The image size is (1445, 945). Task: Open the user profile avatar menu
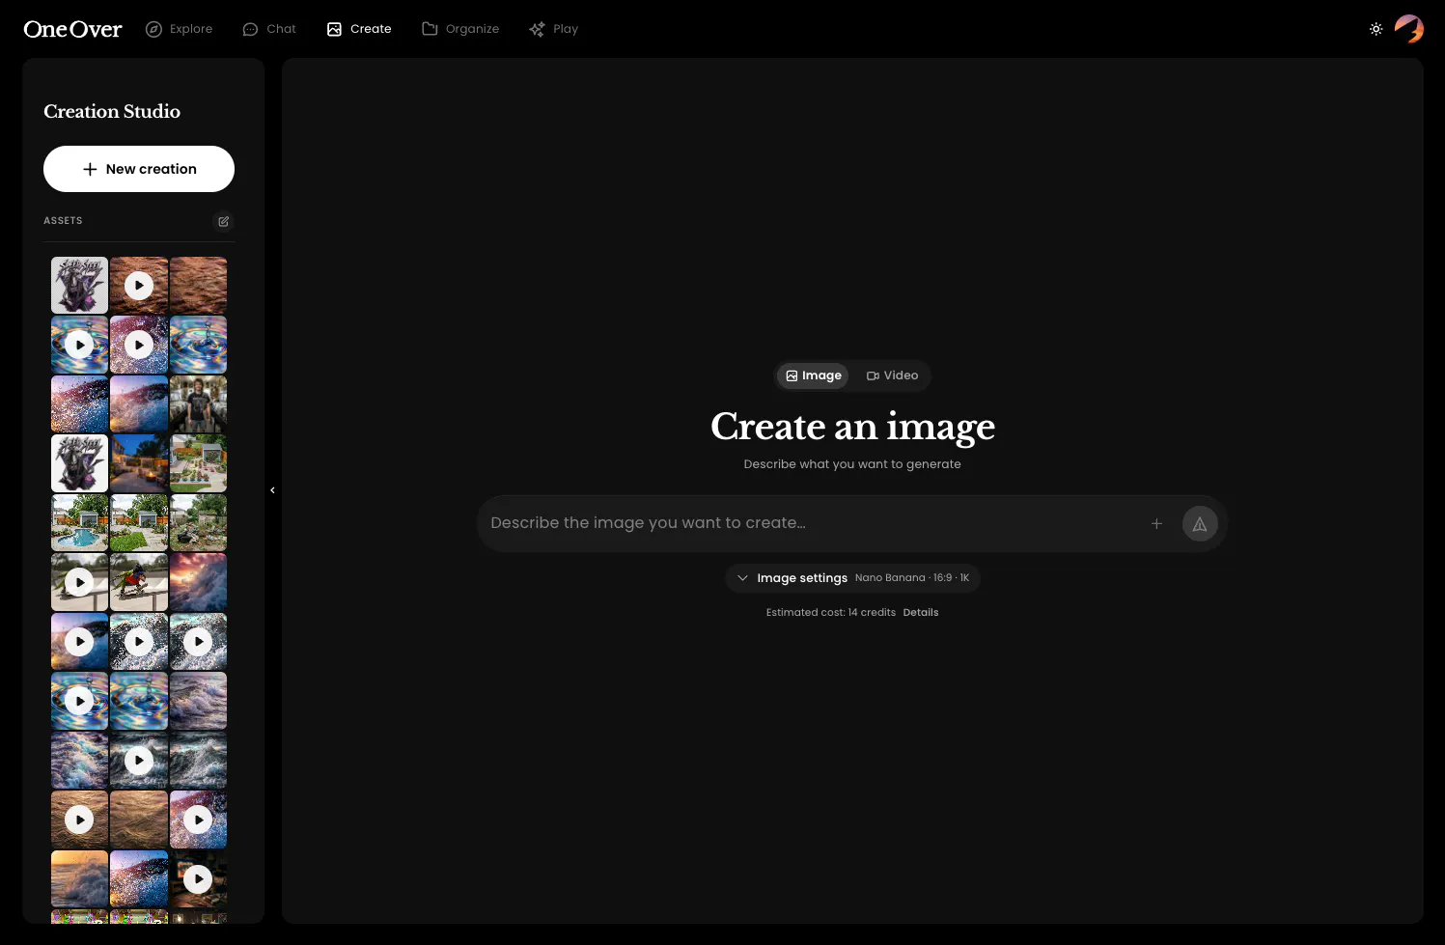click(x=1409, y=29)
